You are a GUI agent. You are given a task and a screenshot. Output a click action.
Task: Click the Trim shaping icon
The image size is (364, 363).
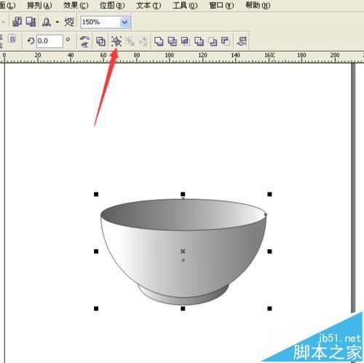tap(173, 42)
